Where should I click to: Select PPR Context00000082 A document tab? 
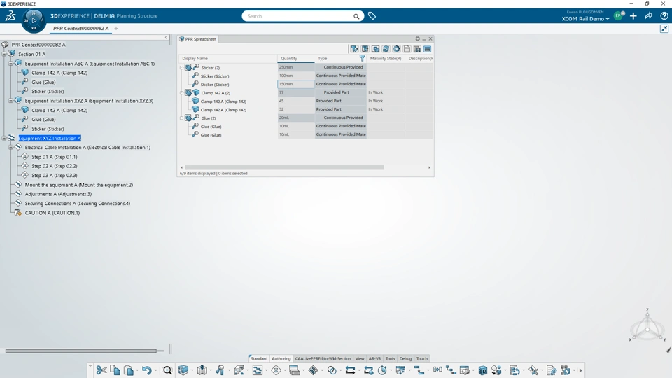(80, 28)
